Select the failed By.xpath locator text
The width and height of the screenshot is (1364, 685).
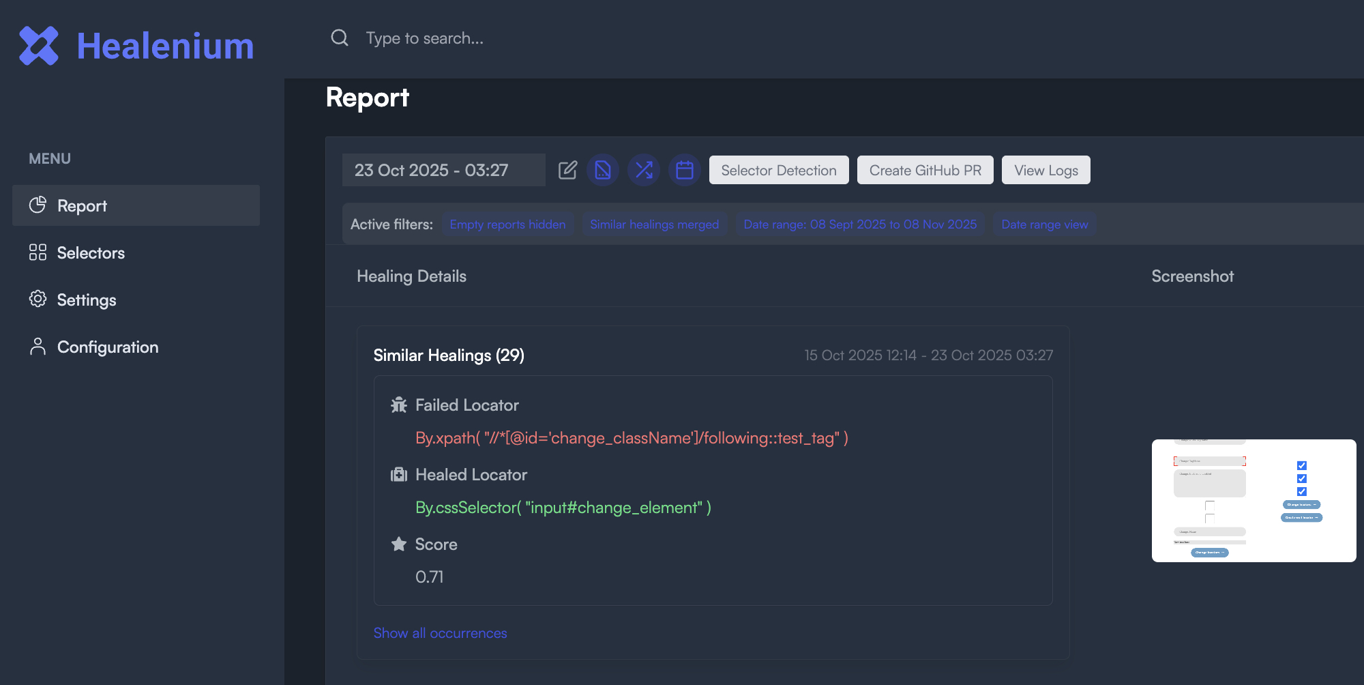[632, 438]
